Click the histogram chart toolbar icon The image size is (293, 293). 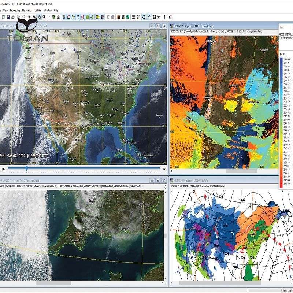click(58, 17)
